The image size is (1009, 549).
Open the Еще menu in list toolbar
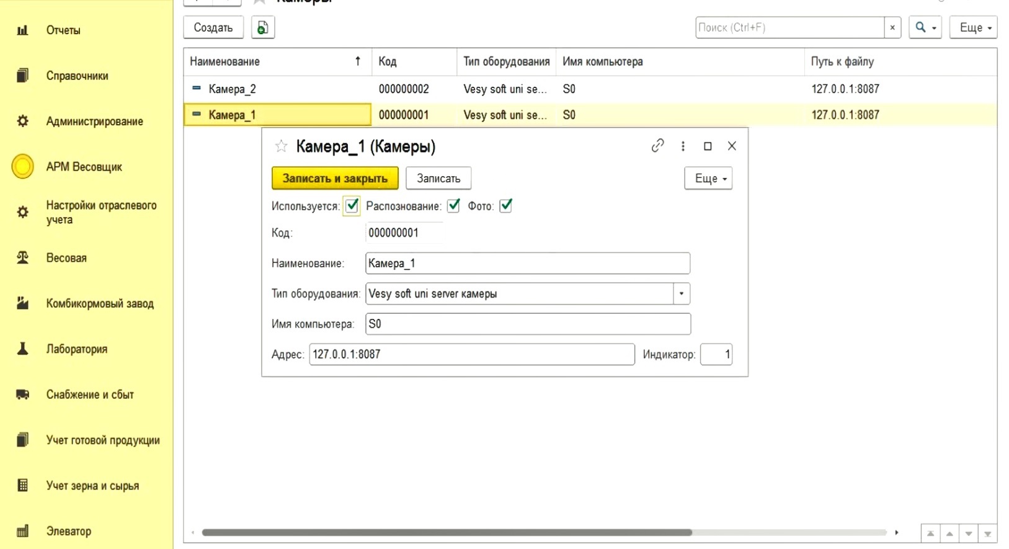(973, 27)
